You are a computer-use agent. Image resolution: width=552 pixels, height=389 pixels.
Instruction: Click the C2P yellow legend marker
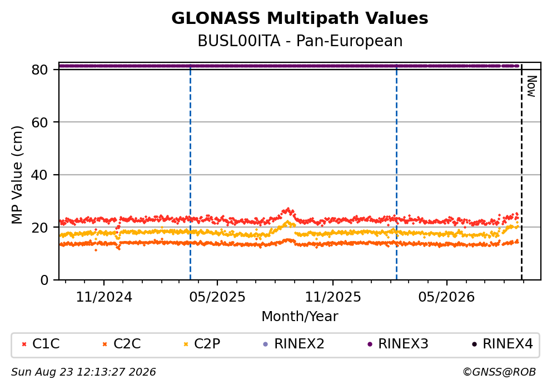pos(186,344)
